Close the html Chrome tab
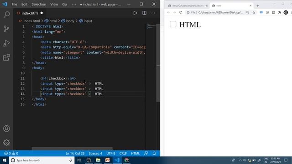This screenshot has height=164, width=292. pos(250,6)
